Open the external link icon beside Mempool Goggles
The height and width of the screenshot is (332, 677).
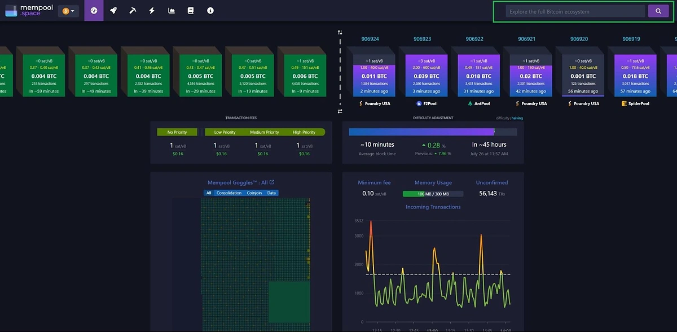[272, 182]
